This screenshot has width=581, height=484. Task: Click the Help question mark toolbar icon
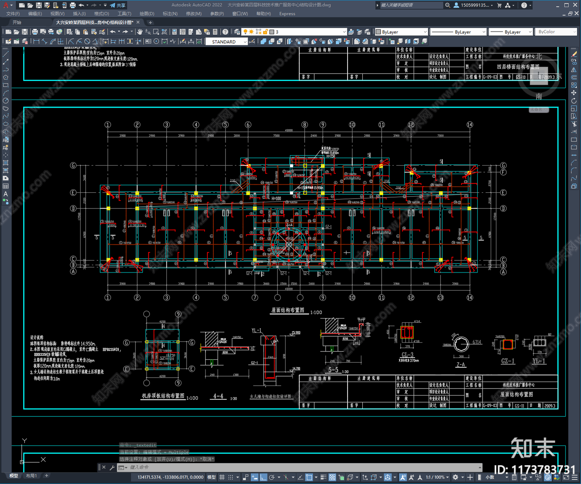pos(226,32)
